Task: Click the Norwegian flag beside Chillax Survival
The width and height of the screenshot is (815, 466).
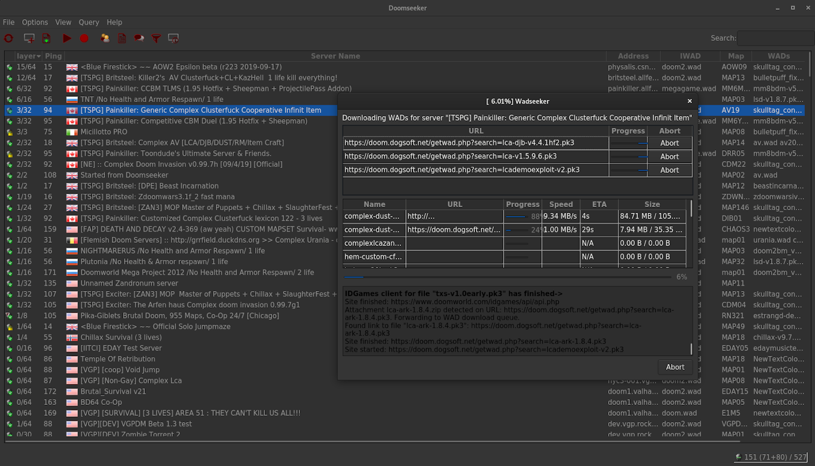Action: [72, 338]
